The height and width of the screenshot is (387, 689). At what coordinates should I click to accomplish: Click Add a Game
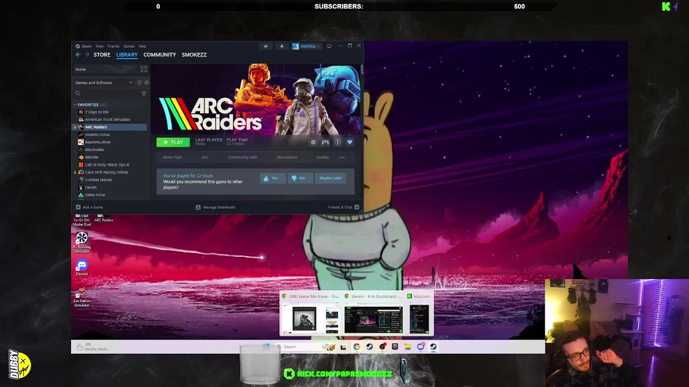tap(89, 207)
